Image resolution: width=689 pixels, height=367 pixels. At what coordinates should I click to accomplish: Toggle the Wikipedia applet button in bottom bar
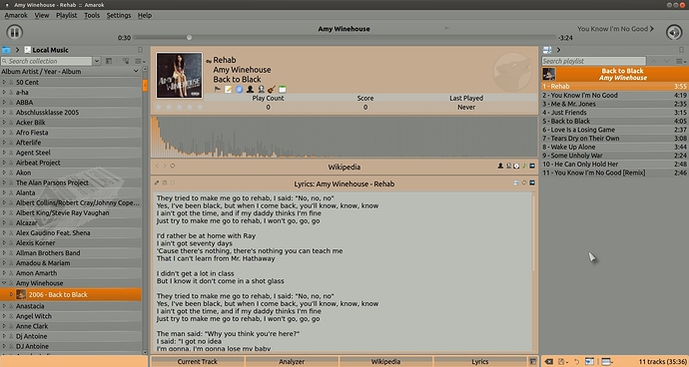385,362
